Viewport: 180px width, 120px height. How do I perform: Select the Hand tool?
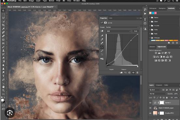3,87
